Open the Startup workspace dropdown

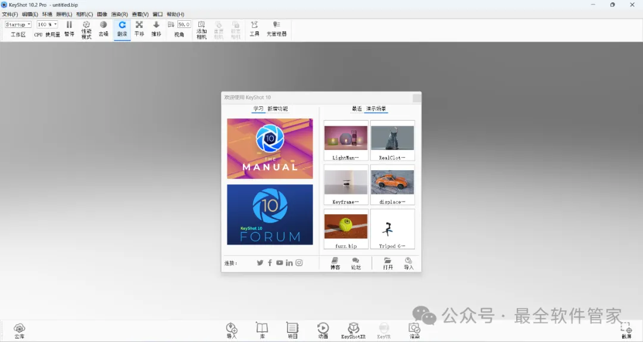click(x=18, y=24)
